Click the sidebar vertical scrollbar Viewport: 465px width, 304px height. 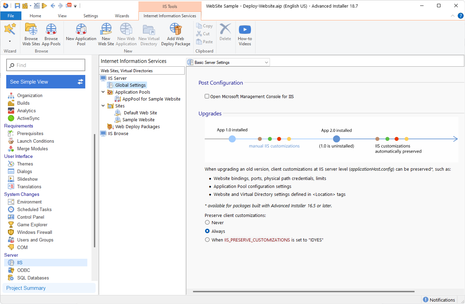coord(95,191)
